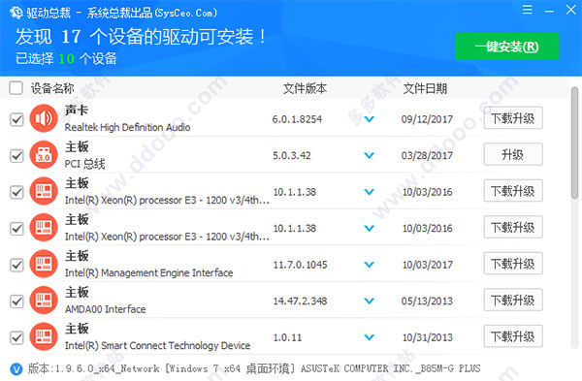Toggle the select-all checkbox beside 设备名称
This screenshot has width=582, height=381.
coord(16,88)
